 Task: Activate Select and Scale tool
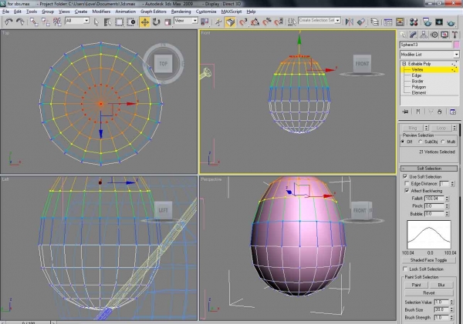(167, 22)
